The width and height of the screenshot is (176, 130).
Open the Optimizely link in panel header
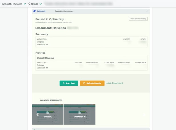(x=41, y=11)
